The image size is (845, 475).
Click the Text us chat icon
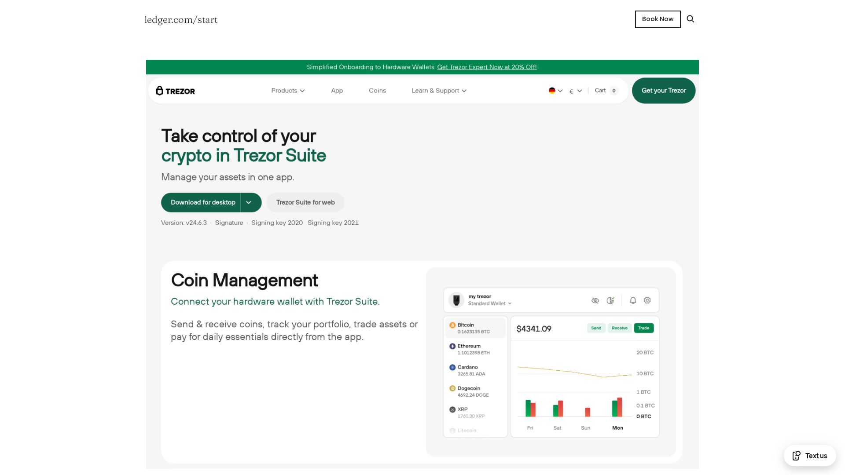point(797,456)
